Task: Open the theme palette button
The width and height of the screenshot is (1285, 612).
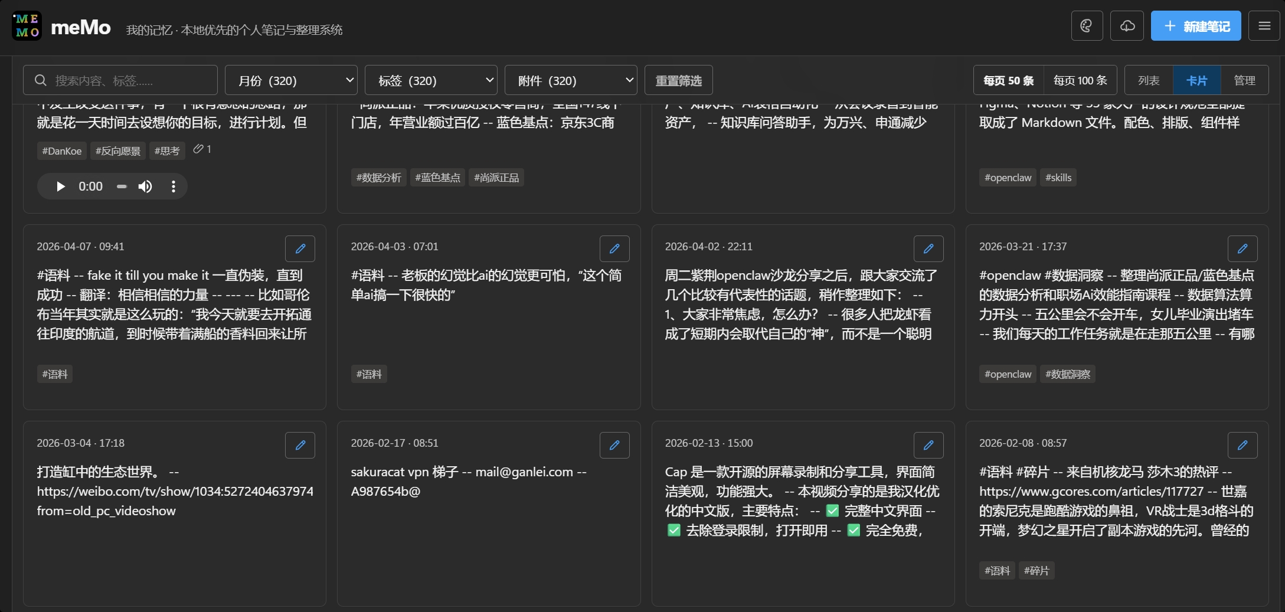Action: 1087,26
